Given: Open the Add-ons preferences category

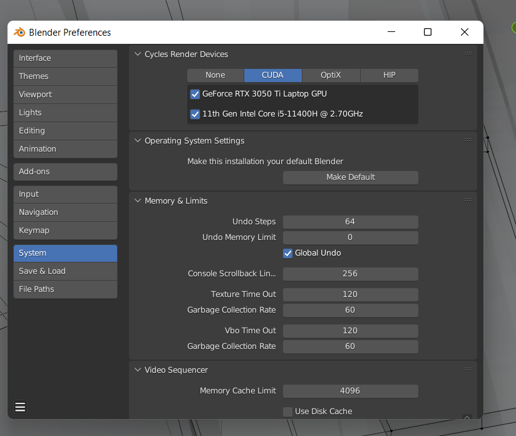Looking at the screenshot, I should (65, 172).
